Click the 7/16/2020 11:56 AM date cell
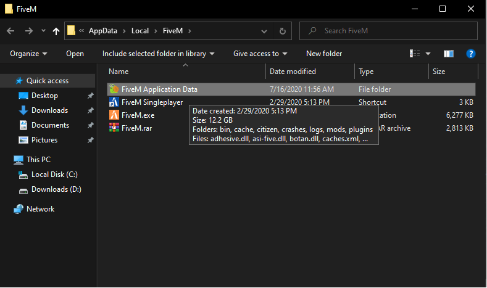The width and height of the screenshot is (487, 288). click(302, 89)
